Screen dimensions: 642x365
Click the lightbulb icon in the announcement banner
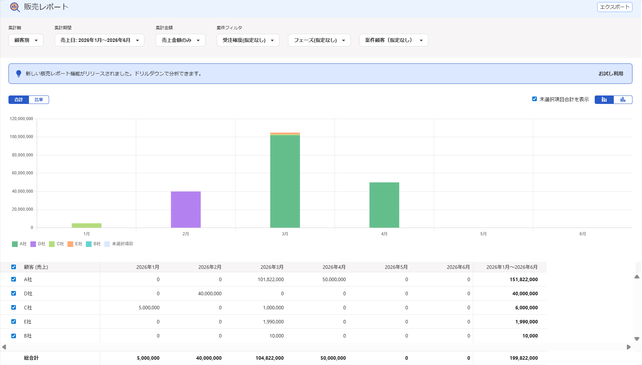click(x=19, y=74)
